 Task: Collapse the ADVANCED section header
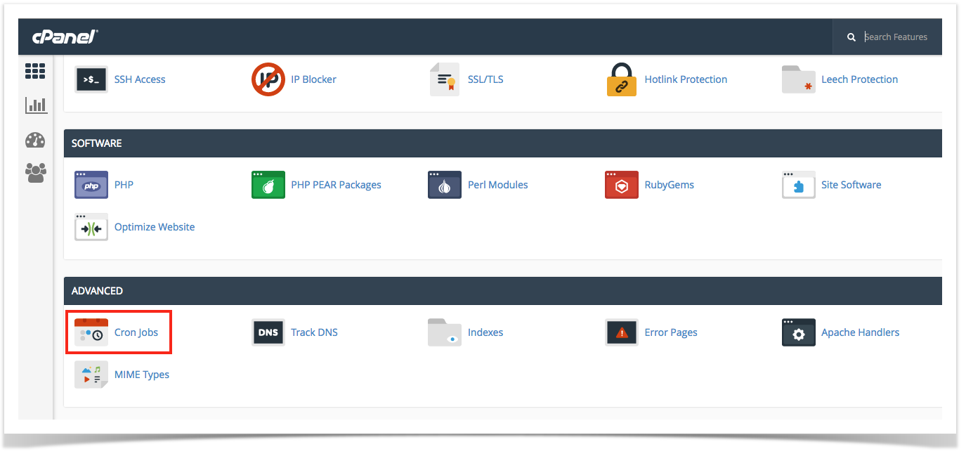coord(502,291)
